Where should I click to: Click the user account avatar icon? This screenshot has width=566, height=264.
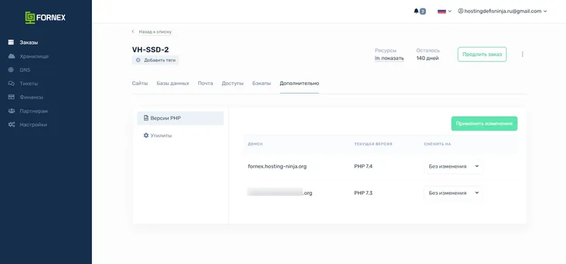[461, 11]
